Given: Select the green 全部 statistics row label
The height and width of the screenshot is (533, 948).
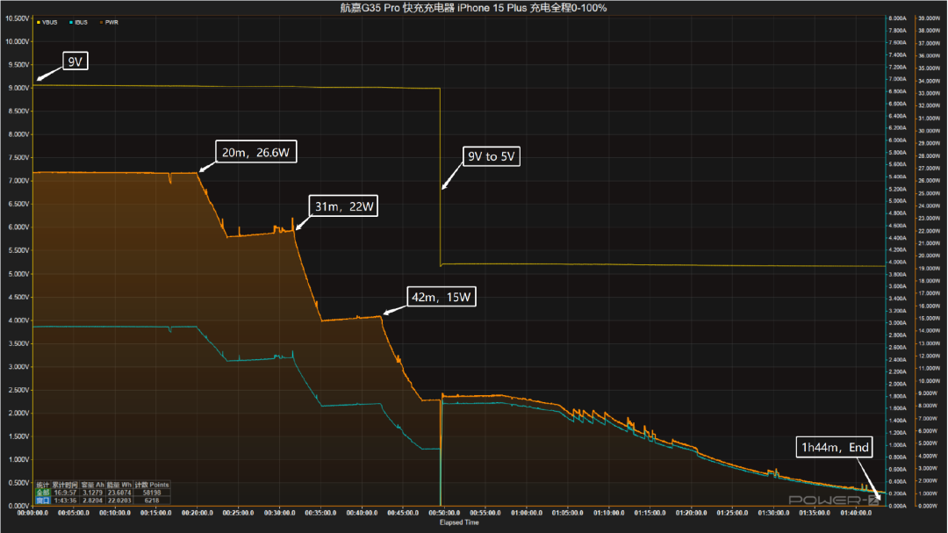Looking at the screenshot, I should click(42, 493).
